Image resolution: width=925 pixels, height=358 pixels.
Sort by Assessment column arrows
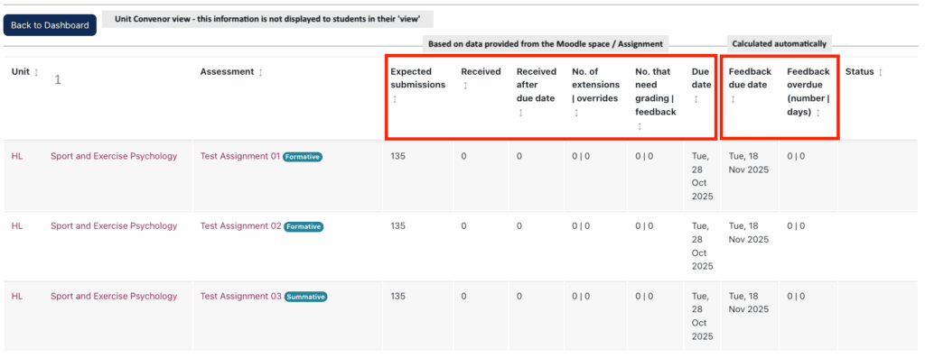(261, 72)
